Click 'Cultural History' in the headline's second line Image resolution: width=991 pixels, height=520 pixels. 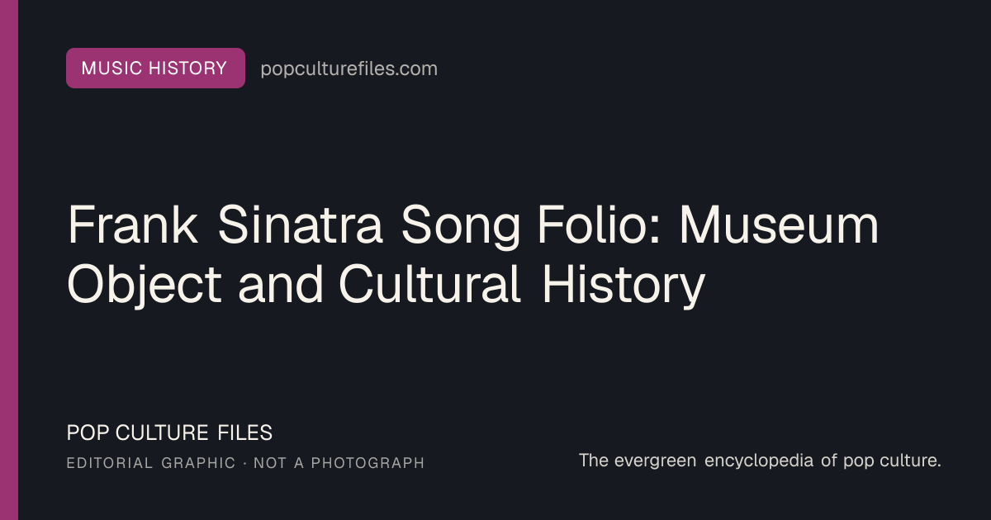522,285
